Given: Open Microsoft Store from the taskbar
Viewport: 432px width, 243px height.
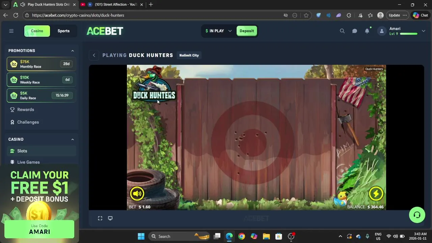Looking at the screenshot, I should [x=278, y=236].
